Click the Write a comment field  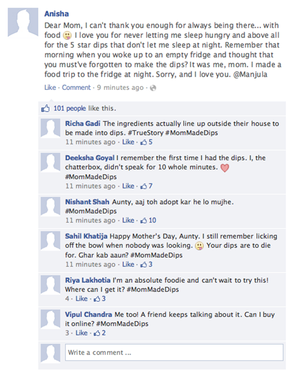coord(174,352)
